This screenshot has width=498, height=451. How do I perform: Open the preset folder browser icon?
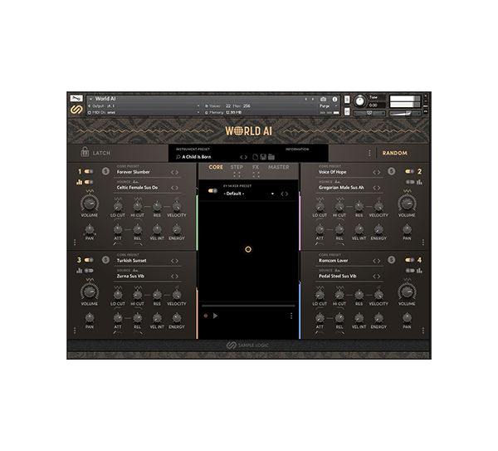tap(271, 157)
